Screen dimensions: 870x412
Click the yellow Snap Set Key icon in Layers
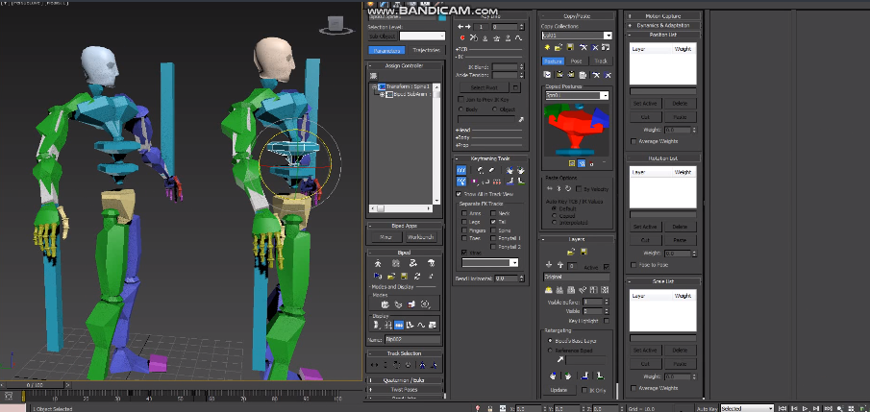(548, 289)
